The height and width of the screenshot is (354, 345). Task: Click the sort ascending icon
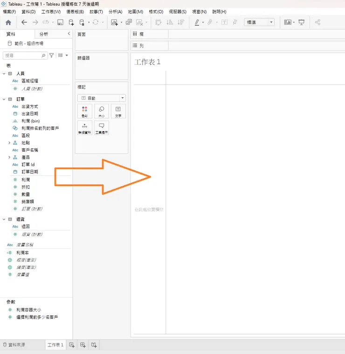170,22
